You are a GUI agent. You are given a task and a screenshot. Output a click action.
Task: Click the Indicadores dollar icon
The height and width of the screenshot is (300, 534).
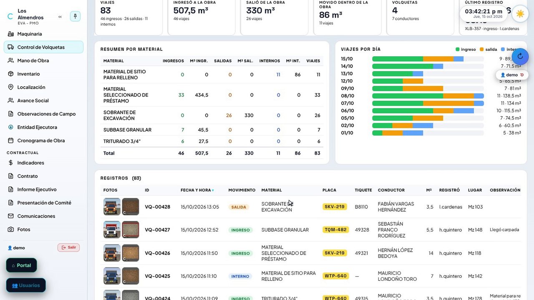[11, 163]
